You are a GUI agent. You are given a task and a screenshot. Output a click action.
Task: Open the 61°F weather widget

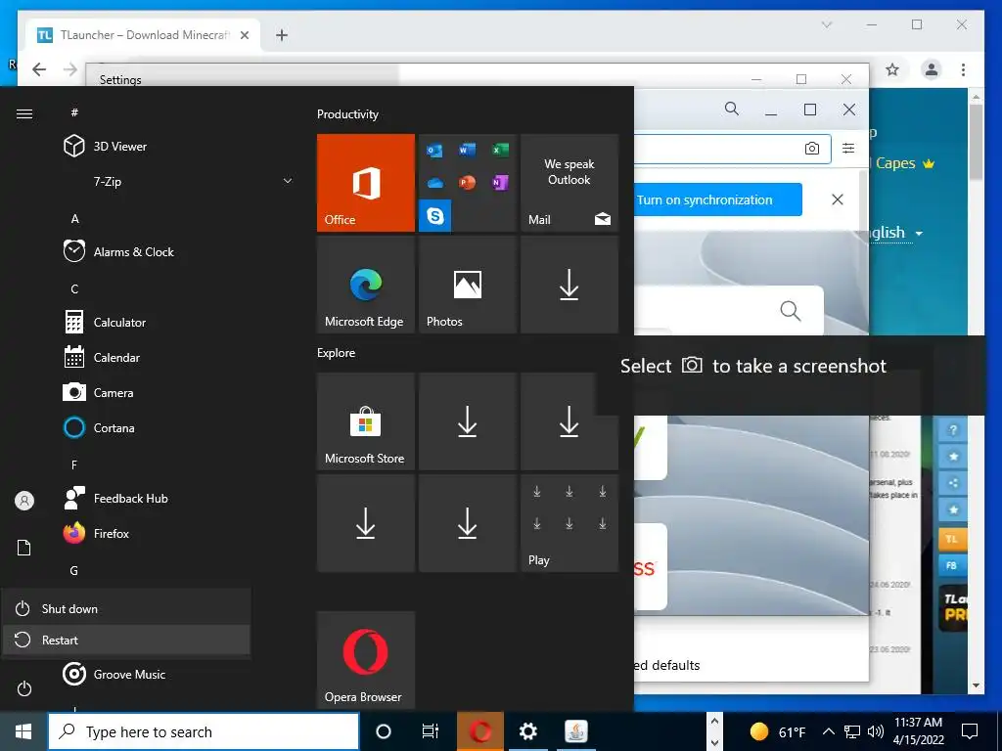[778, 731]
